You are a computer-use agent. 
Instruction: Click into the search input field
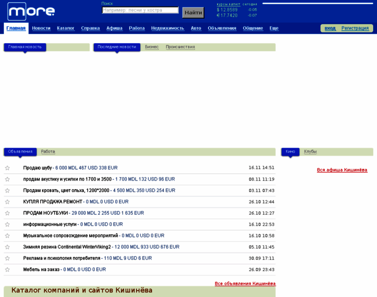(140, 10)
